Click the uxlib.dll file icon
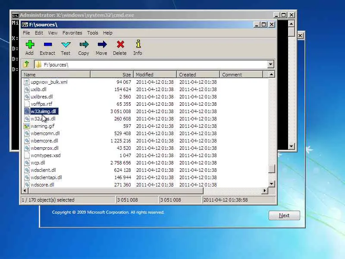345x259 pixels. click(27, 89)
